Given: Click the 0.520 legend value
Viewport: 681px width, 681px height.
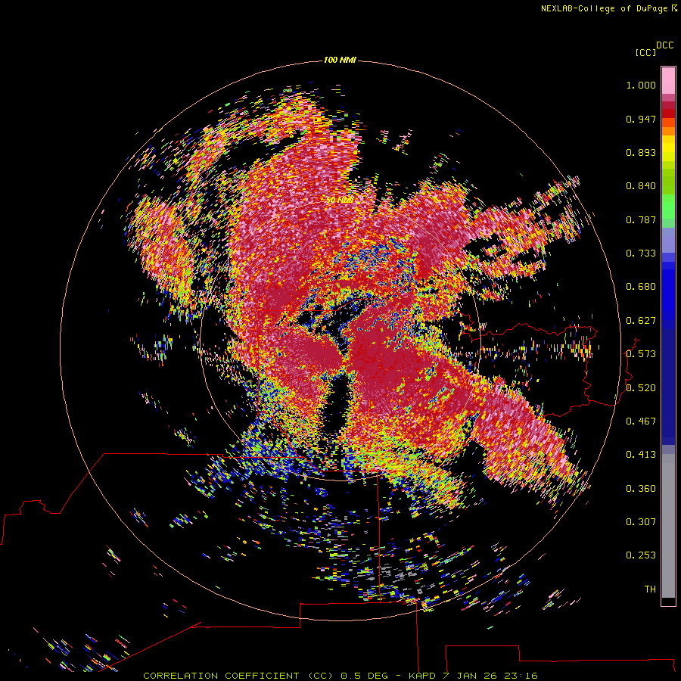Looking at the screenshot, I should click(x=641, y=388).
